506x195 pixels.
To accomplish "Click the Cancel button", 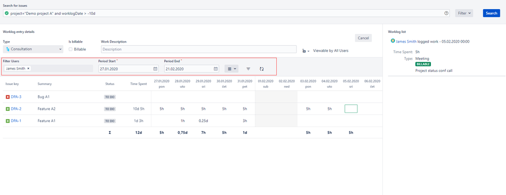I will click(364, 38).
